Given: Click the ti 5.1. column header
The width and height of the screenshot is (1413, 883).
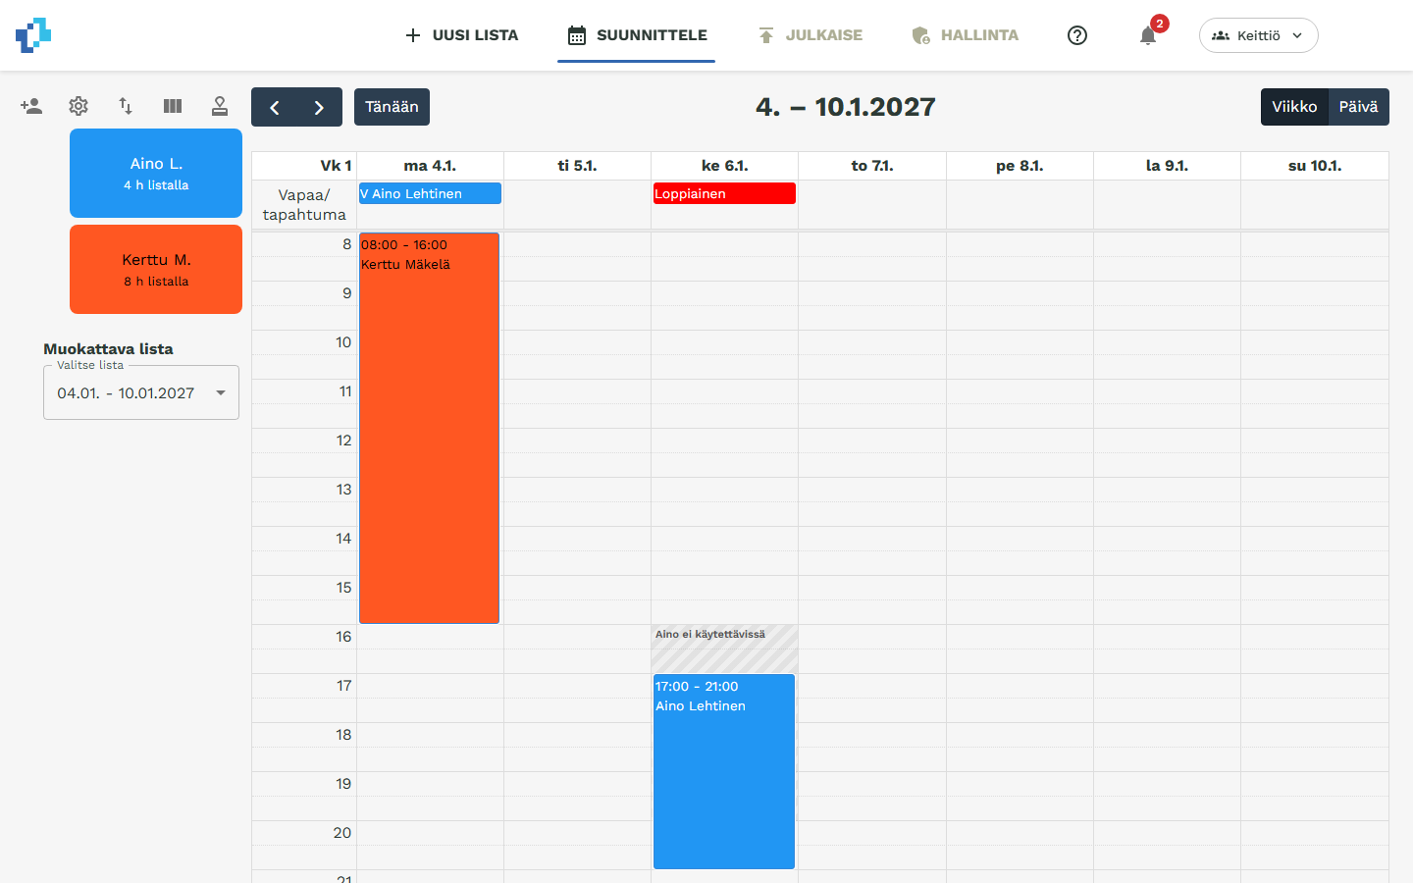Looking at the screenshot, I should [x=577, y=166].
